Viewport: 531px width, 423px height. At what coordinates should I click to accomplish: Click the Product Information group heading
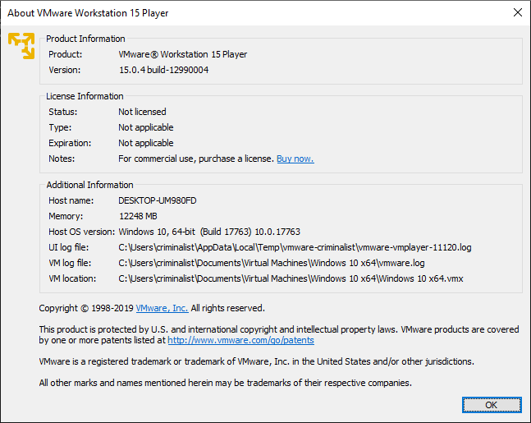(x=85, y=39)
